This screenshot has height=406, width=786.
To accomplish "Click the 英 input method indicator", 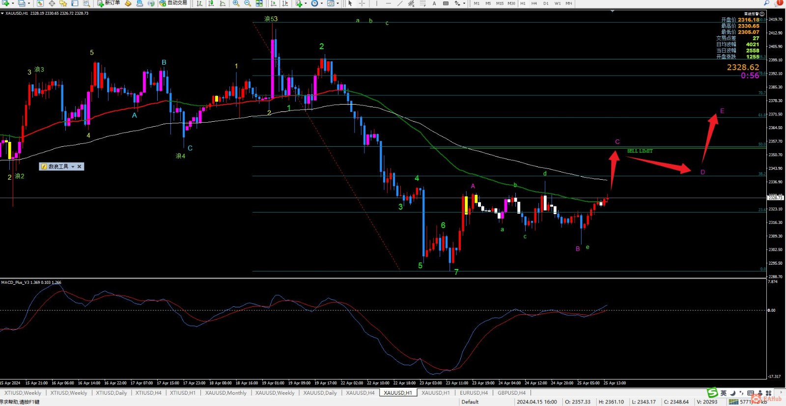I will [723, 393].
